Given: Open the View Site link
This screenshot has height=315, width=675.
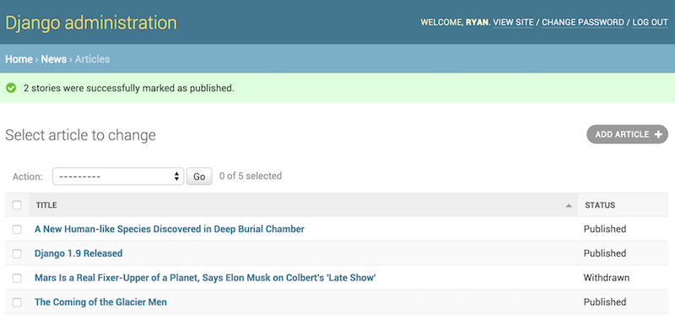Looking at the screenshot, I should point(513,23).
